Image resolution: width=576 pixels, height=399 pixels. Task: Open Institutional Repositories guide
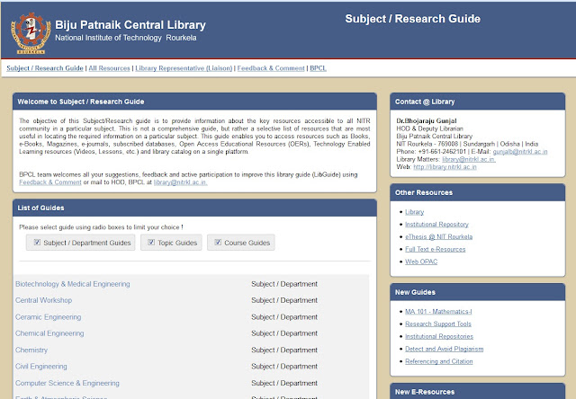439,336
